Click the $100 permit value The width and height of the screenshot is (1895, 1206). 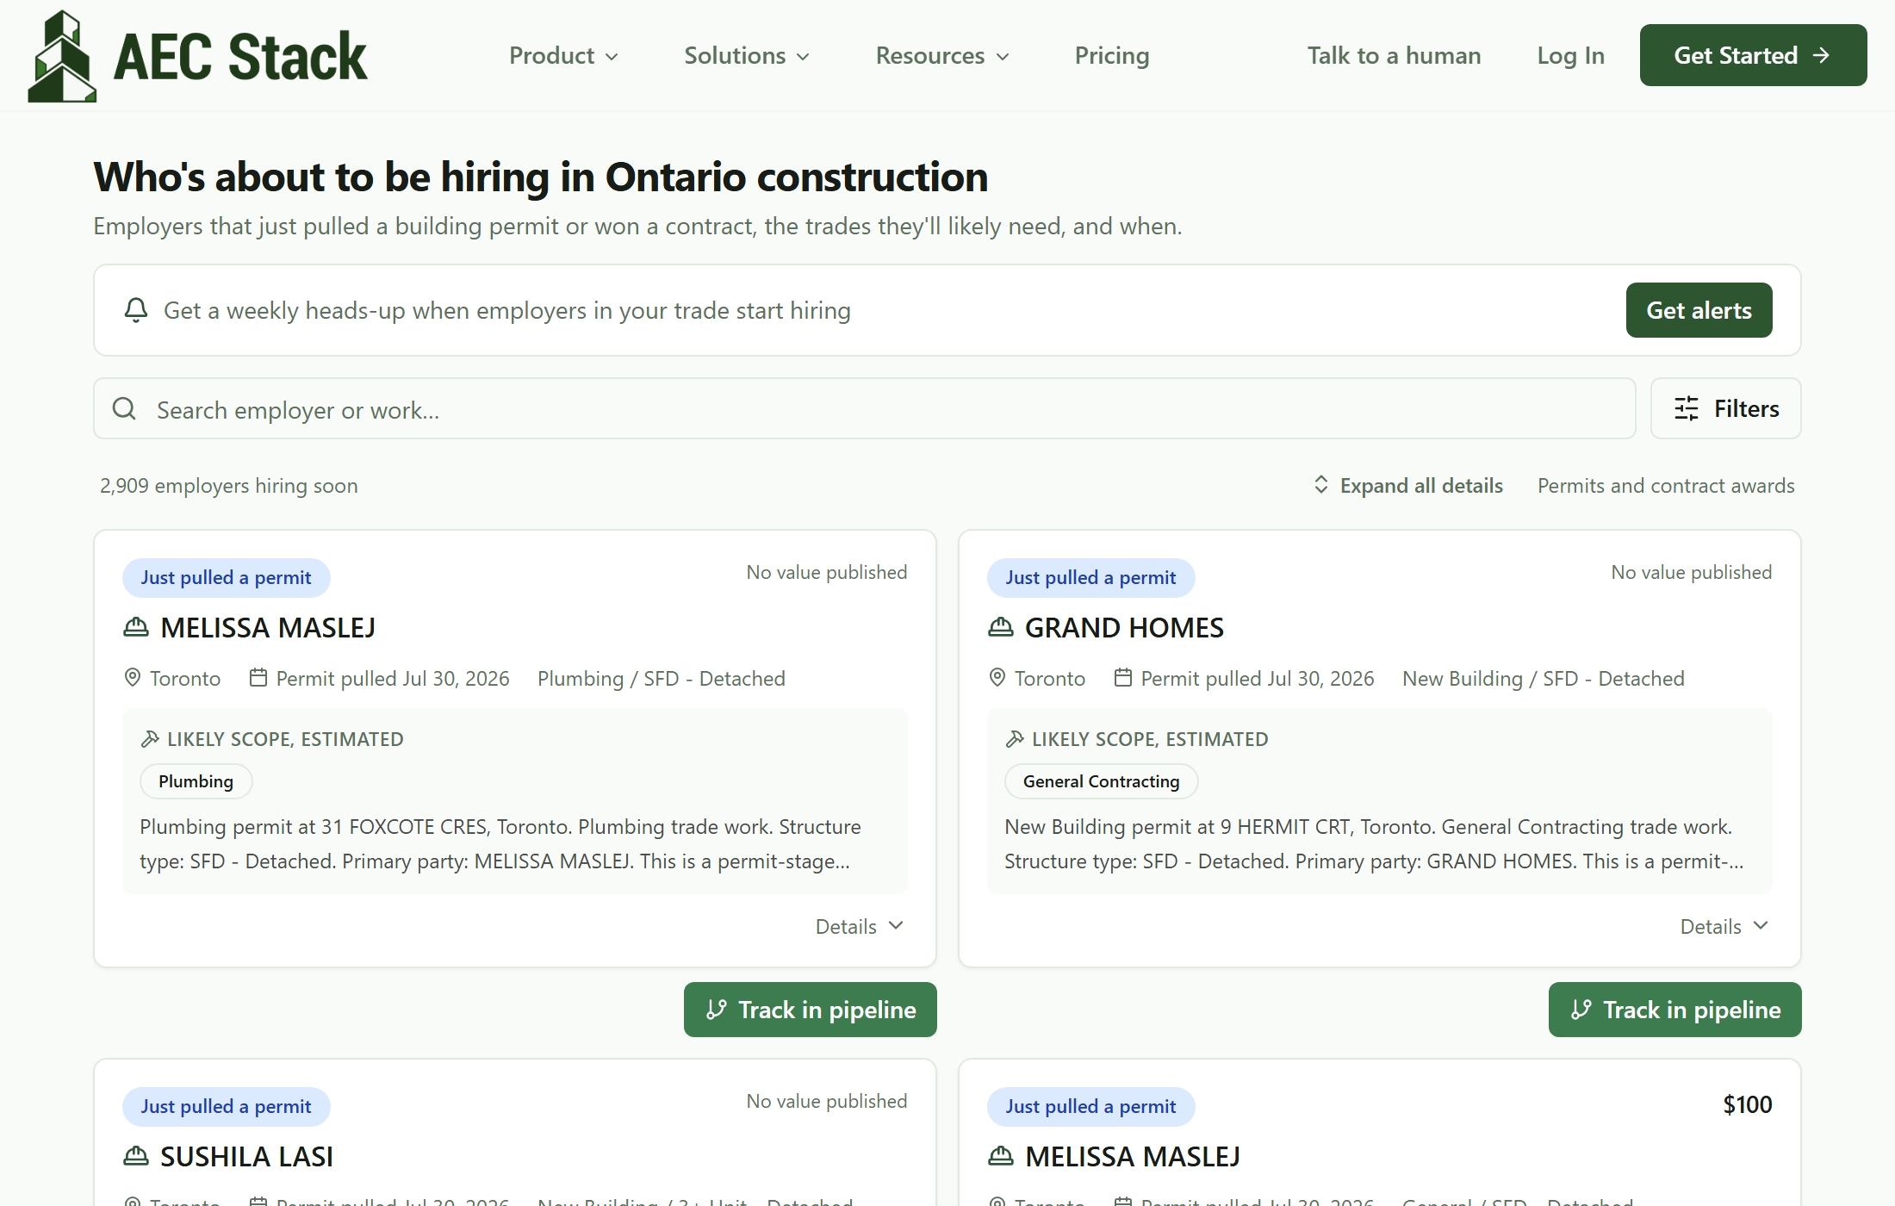[x=1748, y=1104]
